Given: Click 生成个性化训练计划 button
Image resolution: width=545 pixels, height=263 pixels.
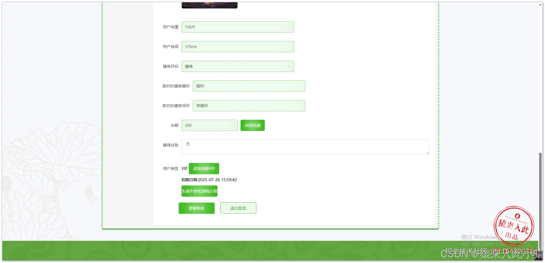Looking at the screenshot, I should (x=199, y=191).
